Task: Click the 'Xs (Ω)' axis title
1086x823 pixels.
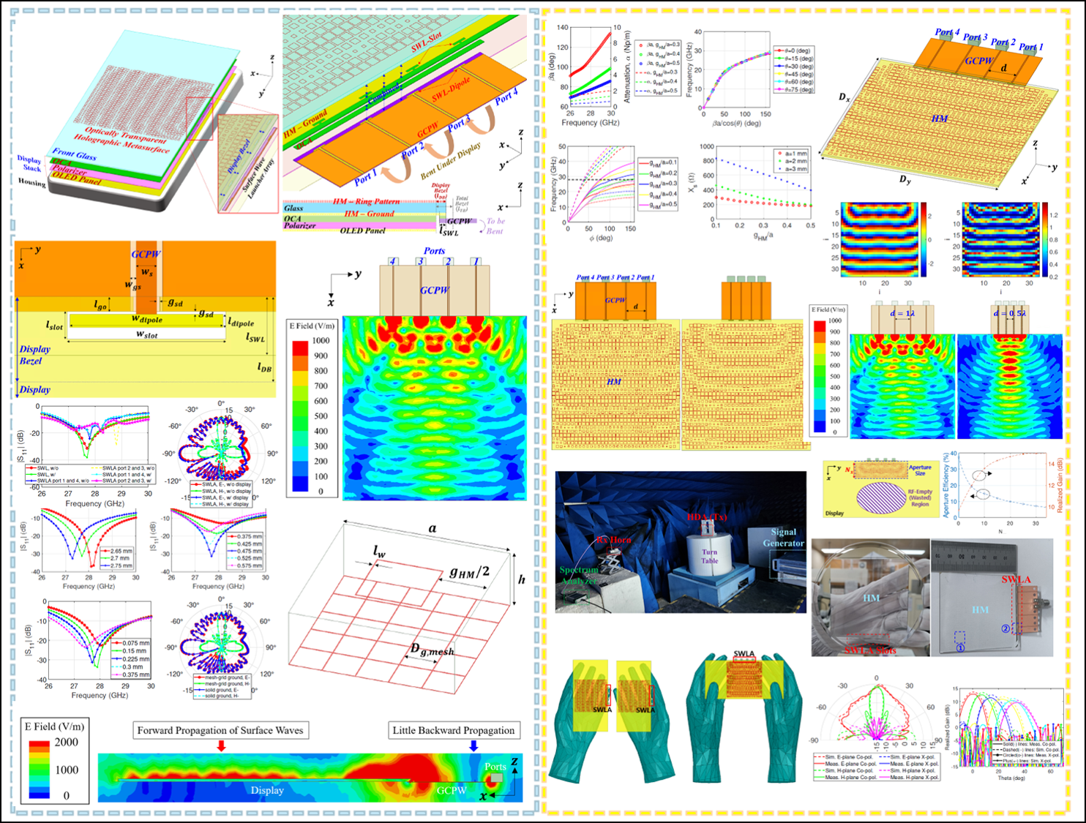Action: [692, 184]
